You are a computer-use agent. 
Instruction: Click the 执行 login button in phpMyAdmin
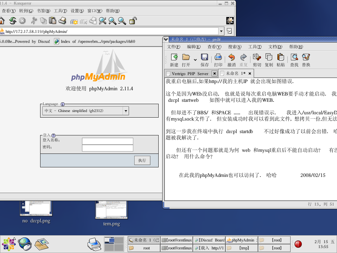point(142,160)
